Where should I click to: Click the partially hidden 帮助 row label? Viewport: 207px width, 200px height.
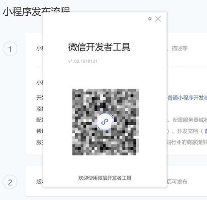click(x=40, y=131)
